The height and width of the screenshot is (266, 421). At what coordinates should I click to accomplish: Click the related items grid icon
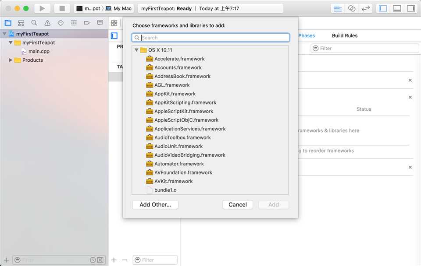click(x=114, y=23)
